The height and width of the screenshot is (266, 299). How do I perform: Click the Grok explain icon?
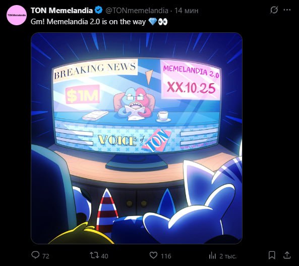click(274, 10)
